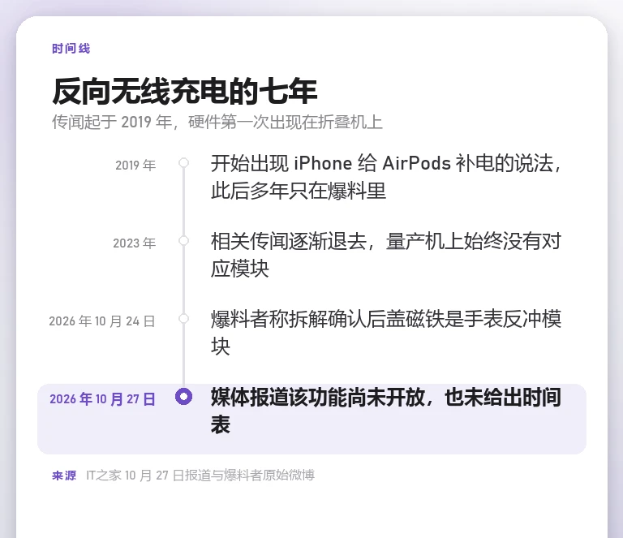Click the highlighted 2026 年 10 月 27 日 marker dot
Image resolution: width=623 pixels, height=538 pixels.
point(183,397)
